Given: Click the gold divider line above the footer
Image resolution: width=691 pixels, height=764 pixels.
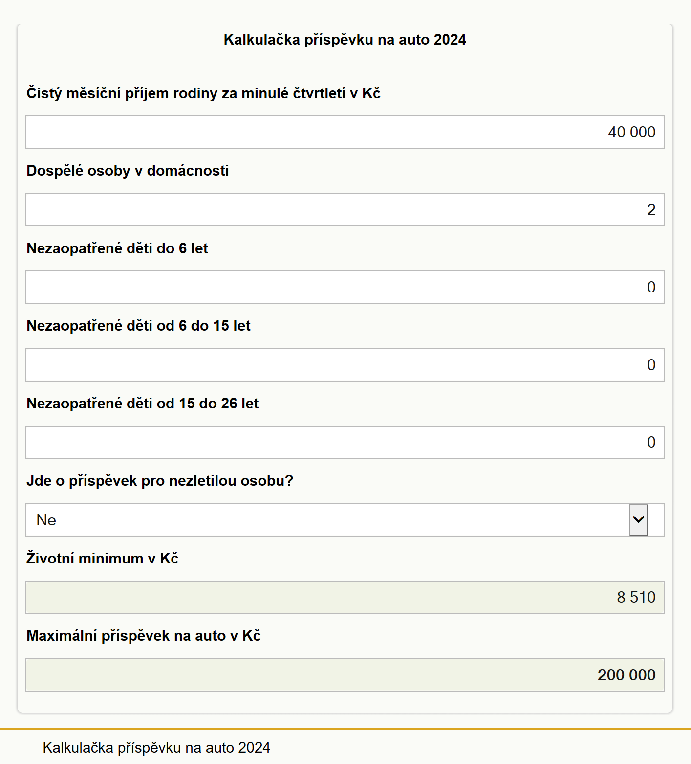Looking at the screenshot, I should click(345, 729).
